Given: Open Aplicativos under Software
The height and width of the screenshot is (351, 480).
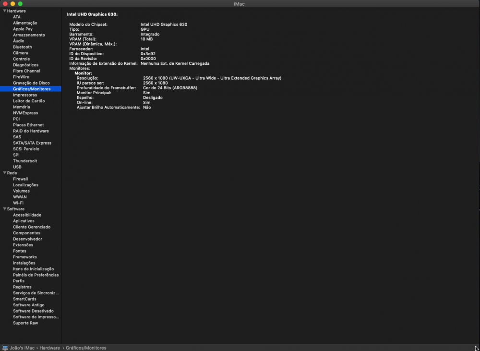Looking at the screenshot, I should (x=24, y=221).
